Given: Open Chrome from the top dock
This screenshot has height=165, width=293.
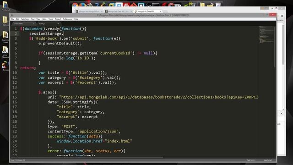Looking at the screenshot, I should point(75,5).
